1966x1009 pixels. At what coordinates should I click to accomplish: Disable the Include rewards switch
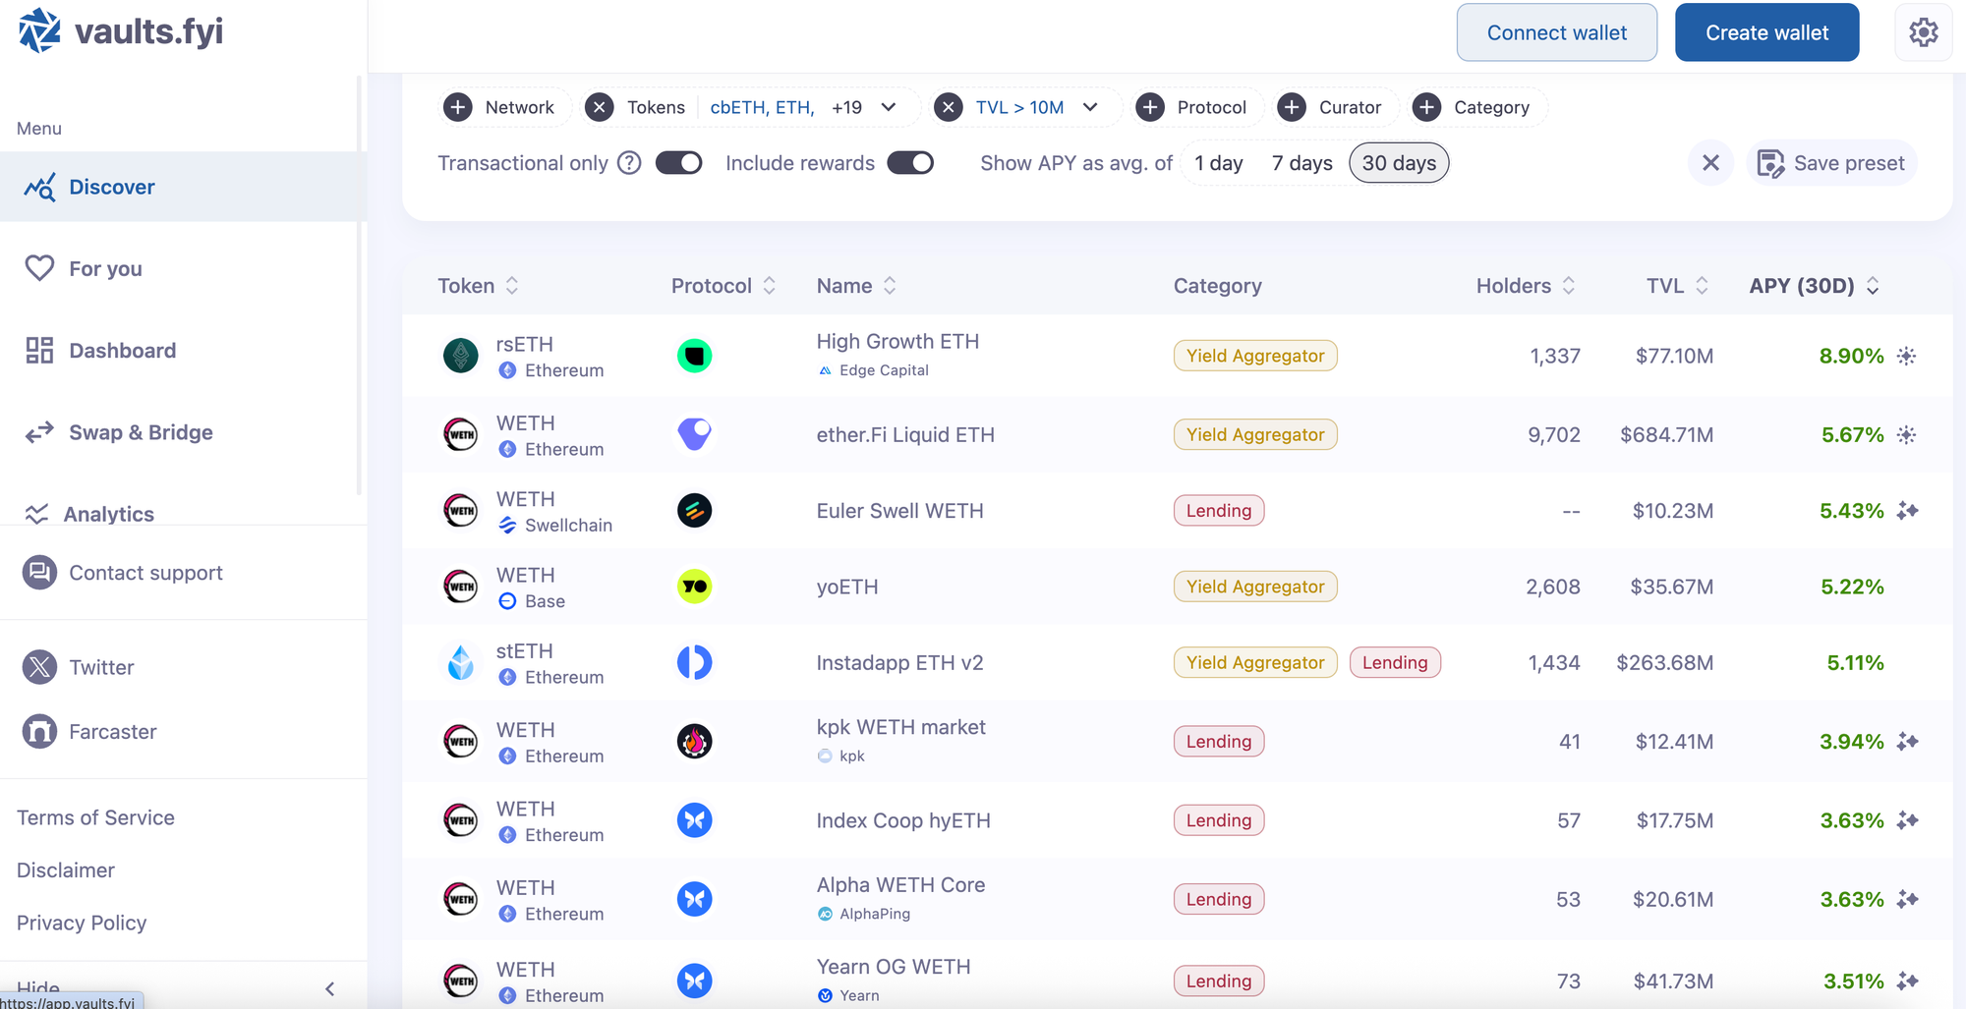click(x=910, y=163)
